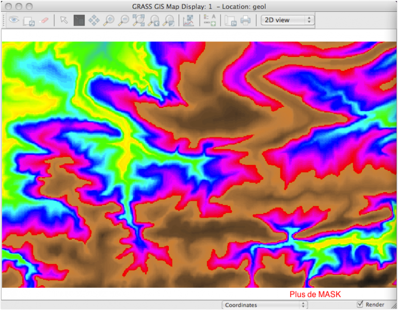Select the Pointer arrow tool
Viewport: 398px width, 310px height.
[63, 20]
